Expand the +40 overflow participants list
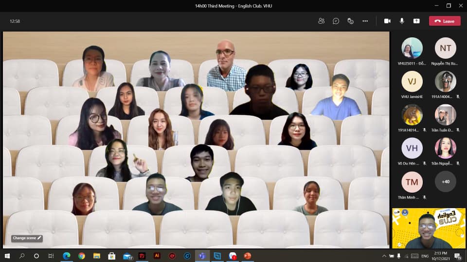Screen dimensions: 467x262 445,181
